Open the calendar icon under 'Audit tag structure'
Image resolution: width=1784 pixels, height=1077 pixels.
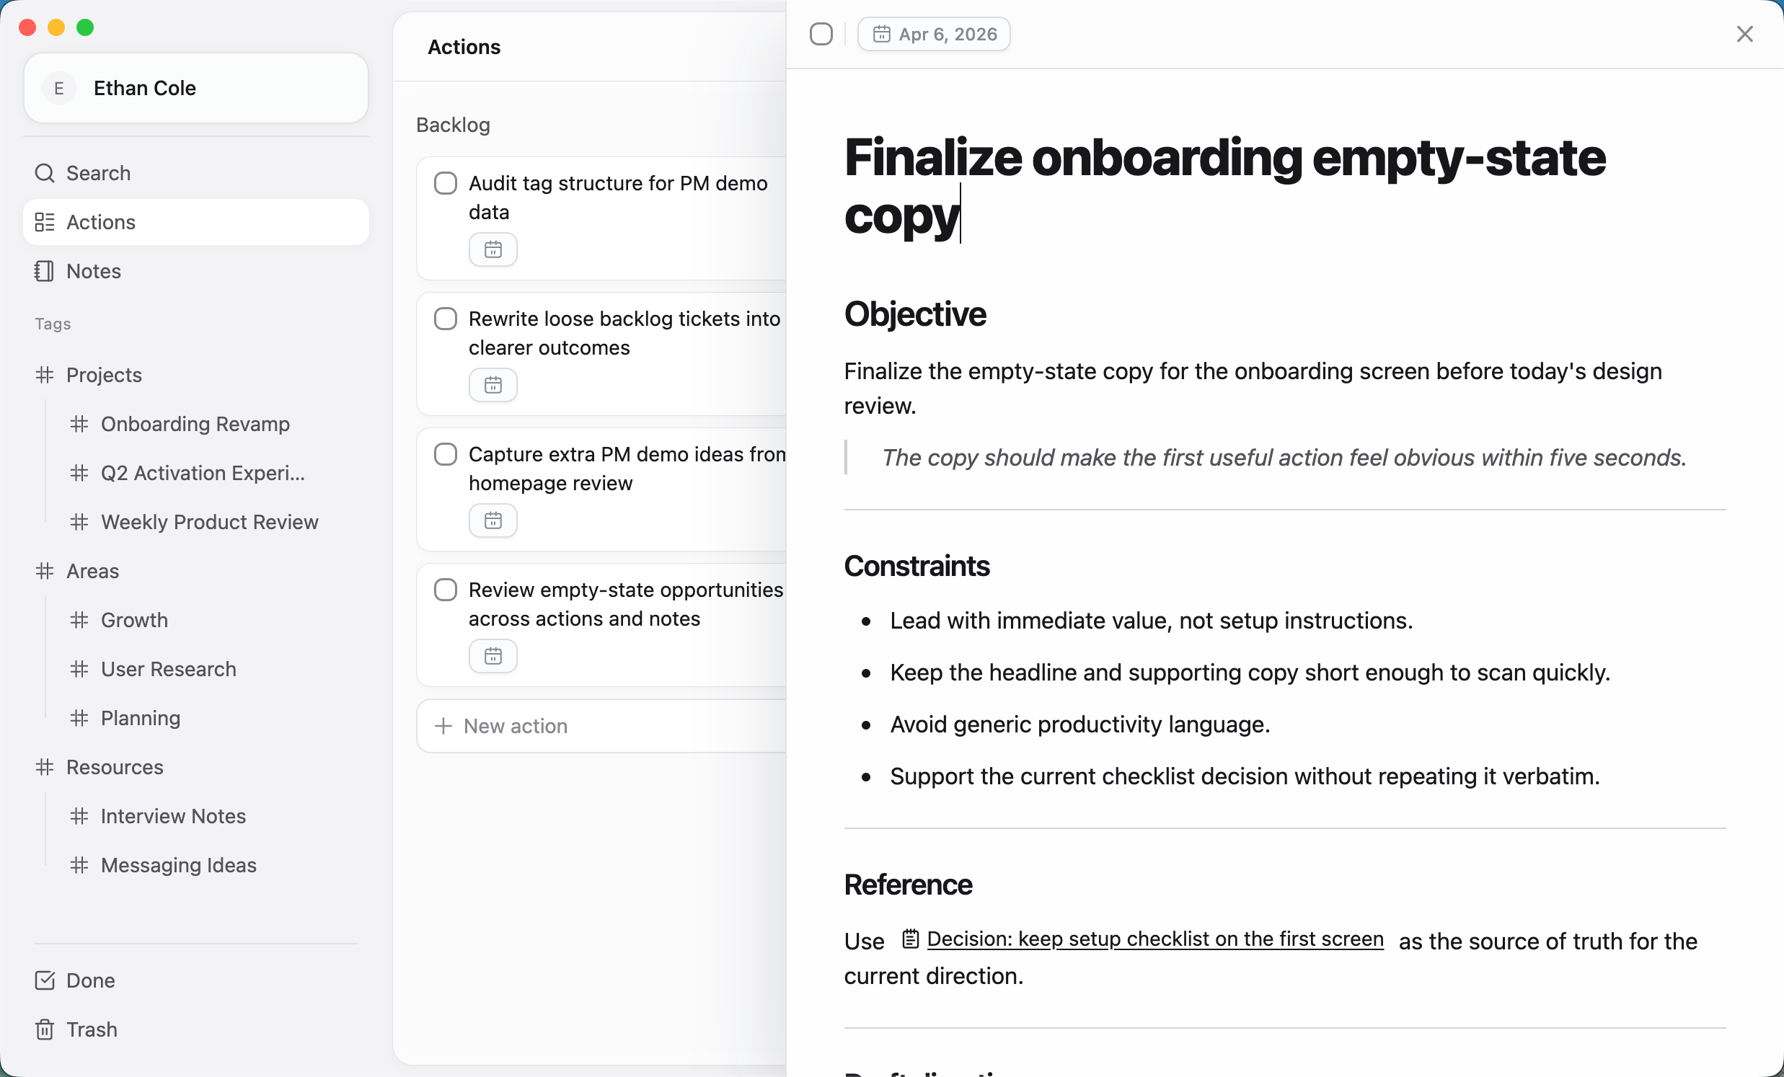[x=493, y=249]
